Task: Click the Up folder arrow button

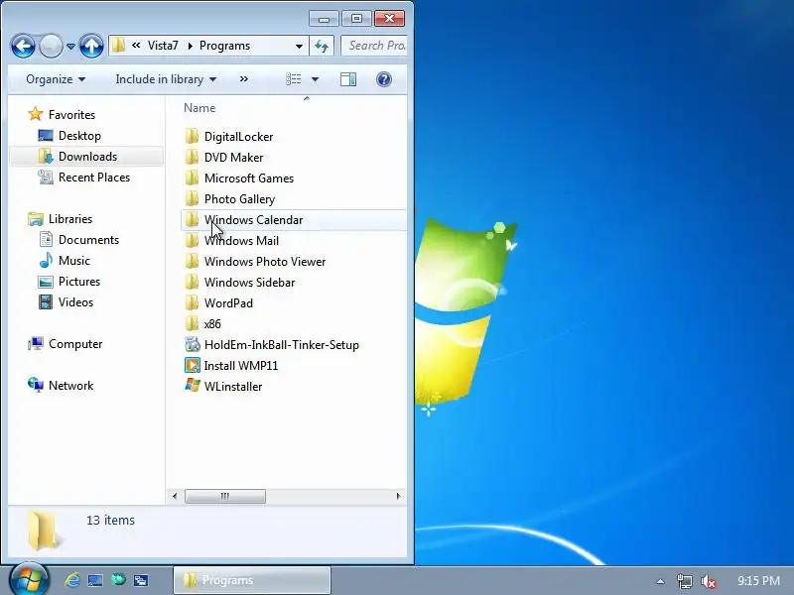Action: pyautogui.click(x=91, y=47)
